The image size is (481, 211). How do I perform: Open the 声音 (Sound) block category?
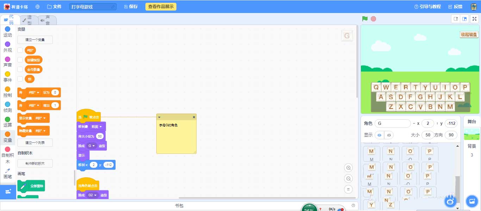click(x=8, y=62)
